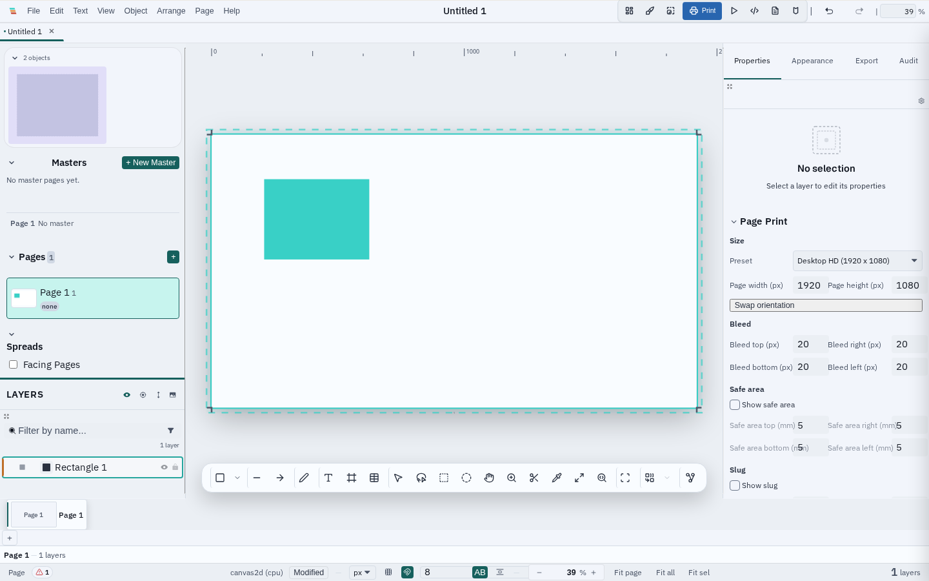Click Fit sel in status bar
The width and height of the screenshot is (929, 581).
pyautogui.click(x=699, y=573)
